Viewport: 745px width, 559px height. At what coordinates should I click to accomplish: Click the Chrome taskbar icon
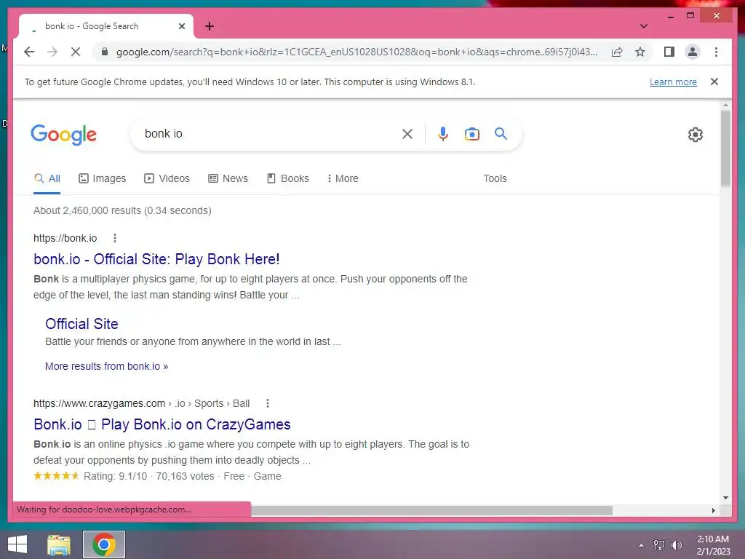click(x=104, y=544)
